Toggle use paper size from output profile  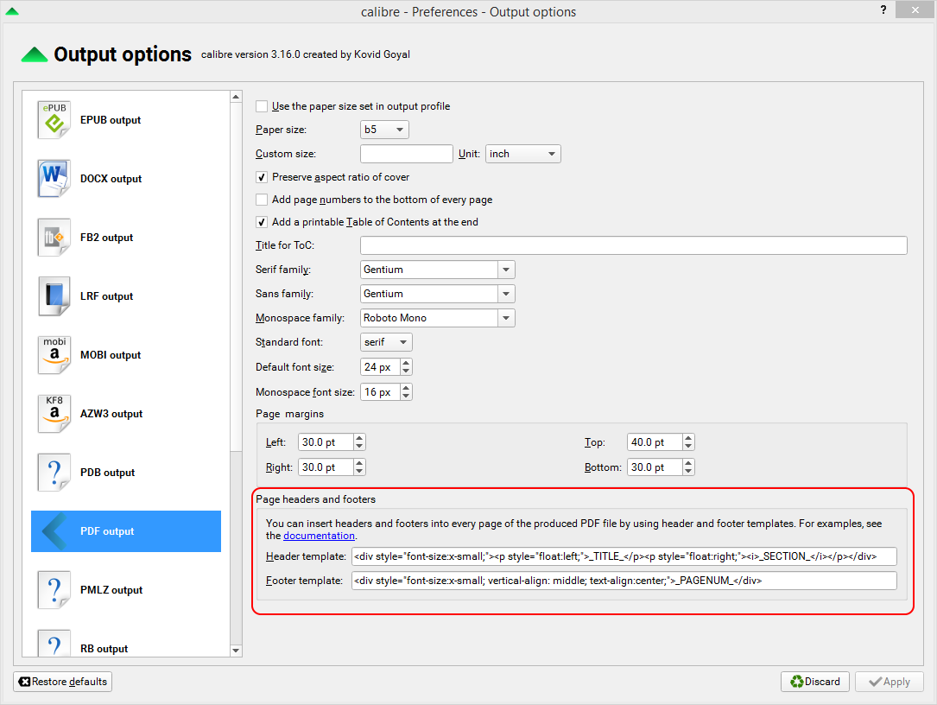click(x=262, y=106)
